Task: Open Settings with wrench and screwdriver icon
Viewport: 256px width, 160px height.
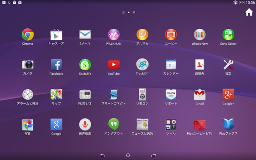Action: (228, 64)
